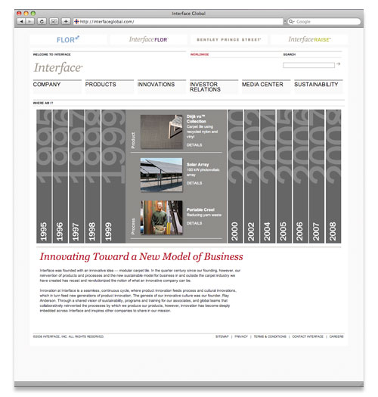Reload the page with the refresh button
The width and height of the screenshot is (378, 397).
[x=42, y=21]
